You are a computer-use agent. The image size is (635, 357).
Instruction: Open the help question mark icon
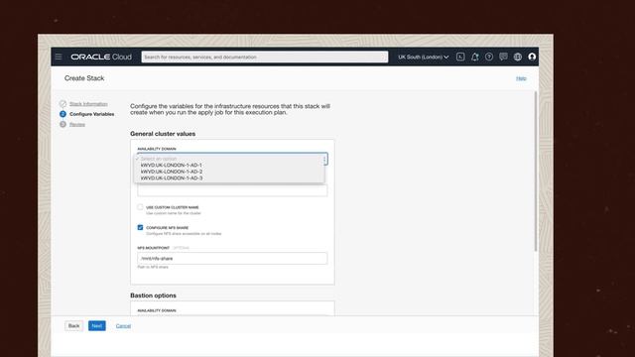pyautogui.click(x=489, y=57)
